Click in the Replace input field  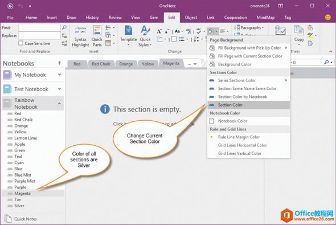pos(39,35)
